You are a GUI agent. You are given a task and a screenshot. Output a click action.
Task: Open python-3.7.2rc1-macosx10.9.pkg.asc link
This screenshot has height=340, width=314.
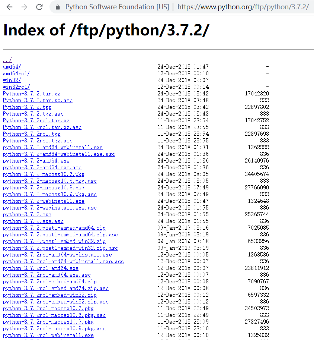(x=54, y=329)
